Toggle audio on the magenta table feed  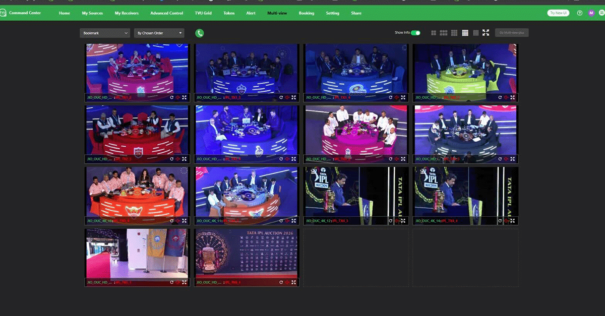[396, 159]
